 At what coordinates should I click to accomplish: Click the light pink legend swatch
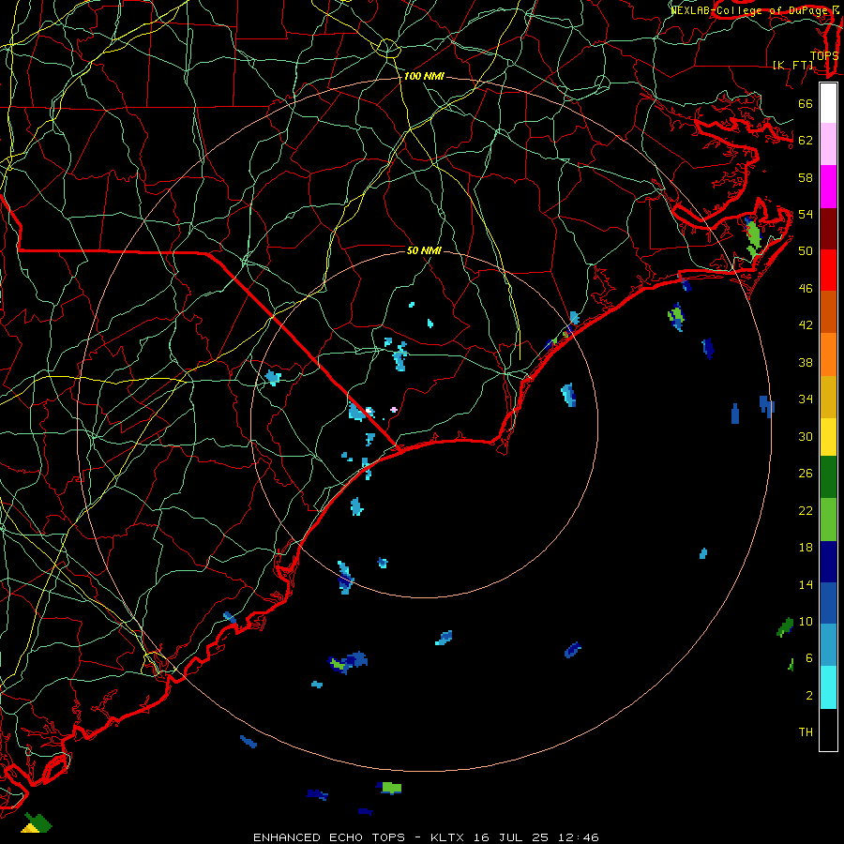click(x=828, y=144)
